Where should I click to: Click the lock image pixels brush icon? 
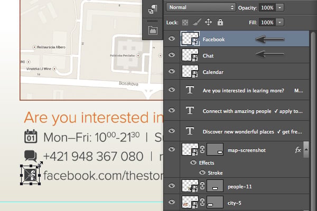pos(197,22)
